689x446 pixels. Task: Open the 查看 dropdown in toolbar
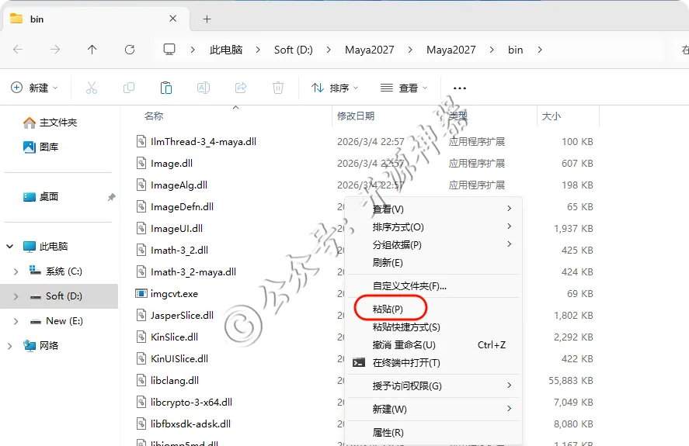(404, 88)
